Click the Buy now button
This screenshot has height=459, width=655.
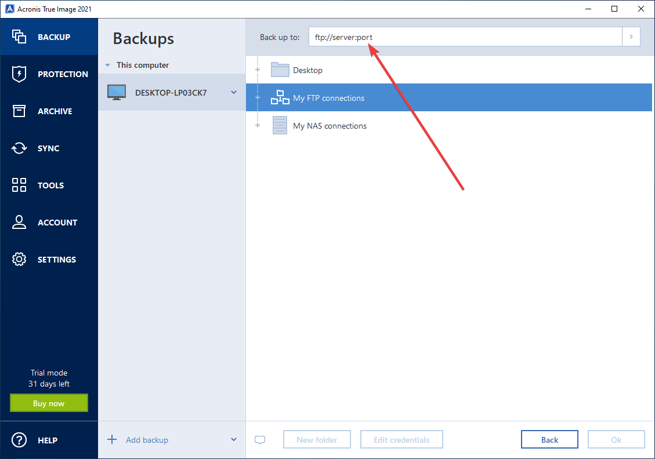49,403
